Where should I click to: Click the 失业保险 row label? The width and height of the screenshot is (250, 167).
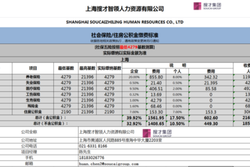33,83
